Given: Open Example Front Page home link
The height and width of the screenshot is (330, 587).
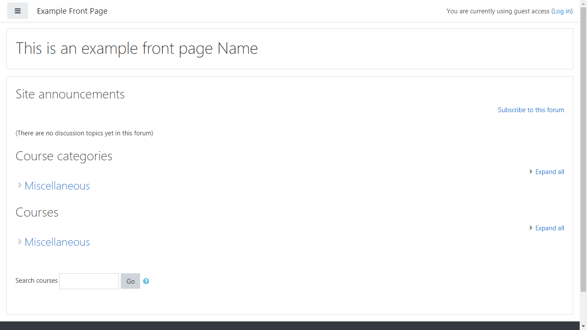Looking at the screenshot, I should (x=72, y=11).
